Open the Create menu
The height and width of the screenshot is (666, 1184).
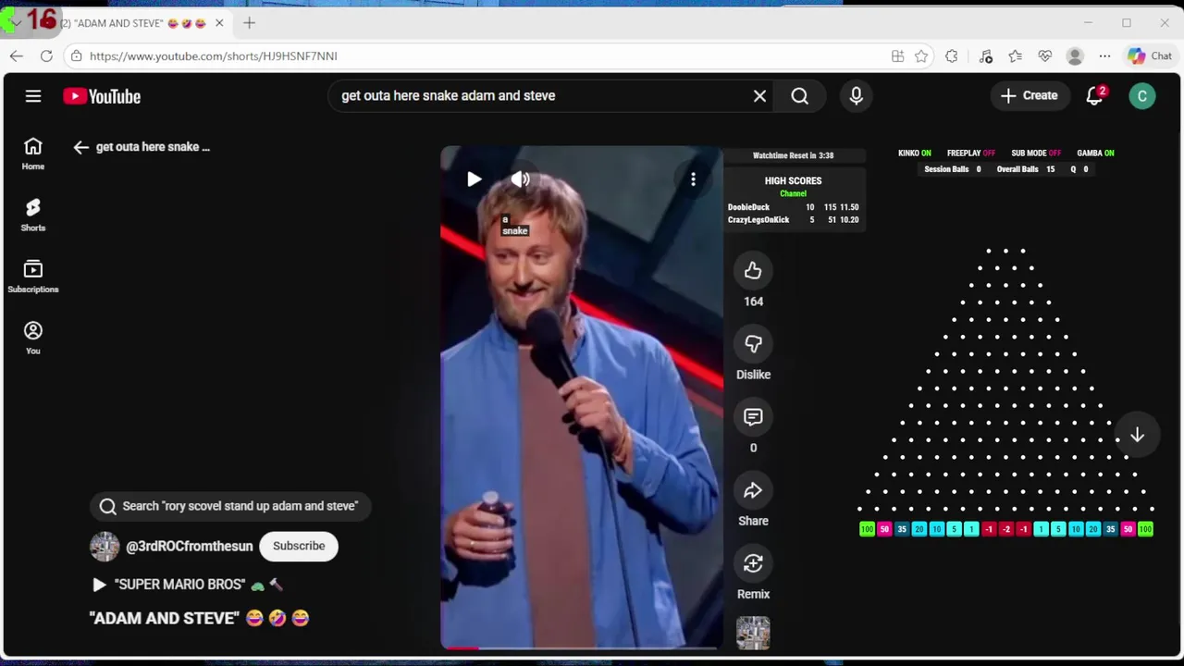(1030, 95)
